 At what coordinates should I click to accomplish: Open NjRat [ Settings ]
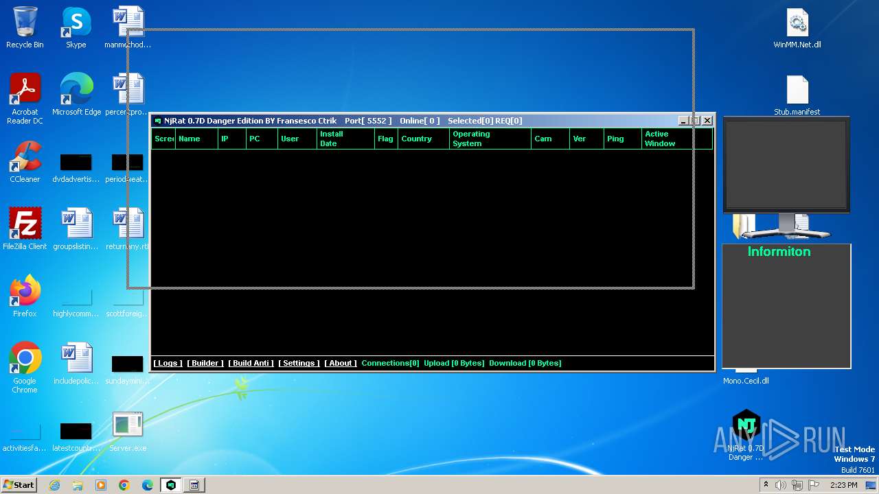299,363
